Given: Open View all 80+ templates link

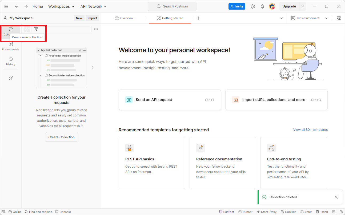Looking at the screenshot, I should [310, 130].
